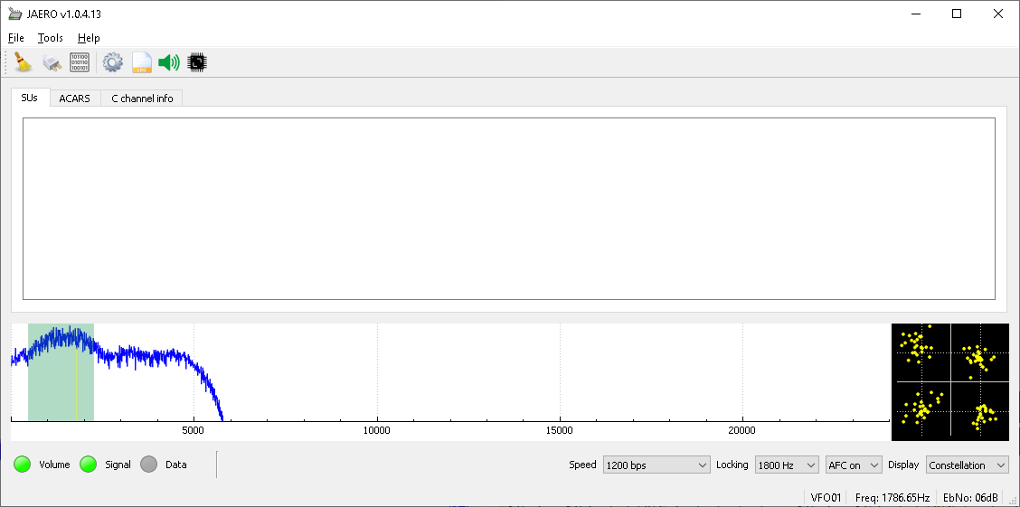The width and height of the screenshot is (1020, 507).
Task: Click the Volume label text
Action: click(54, 465)
